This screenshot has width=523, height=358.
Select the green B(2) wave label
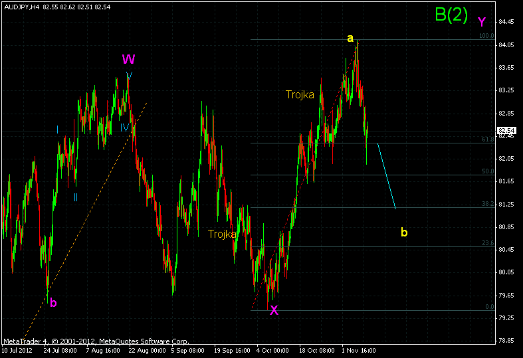(x=451, y=15)
